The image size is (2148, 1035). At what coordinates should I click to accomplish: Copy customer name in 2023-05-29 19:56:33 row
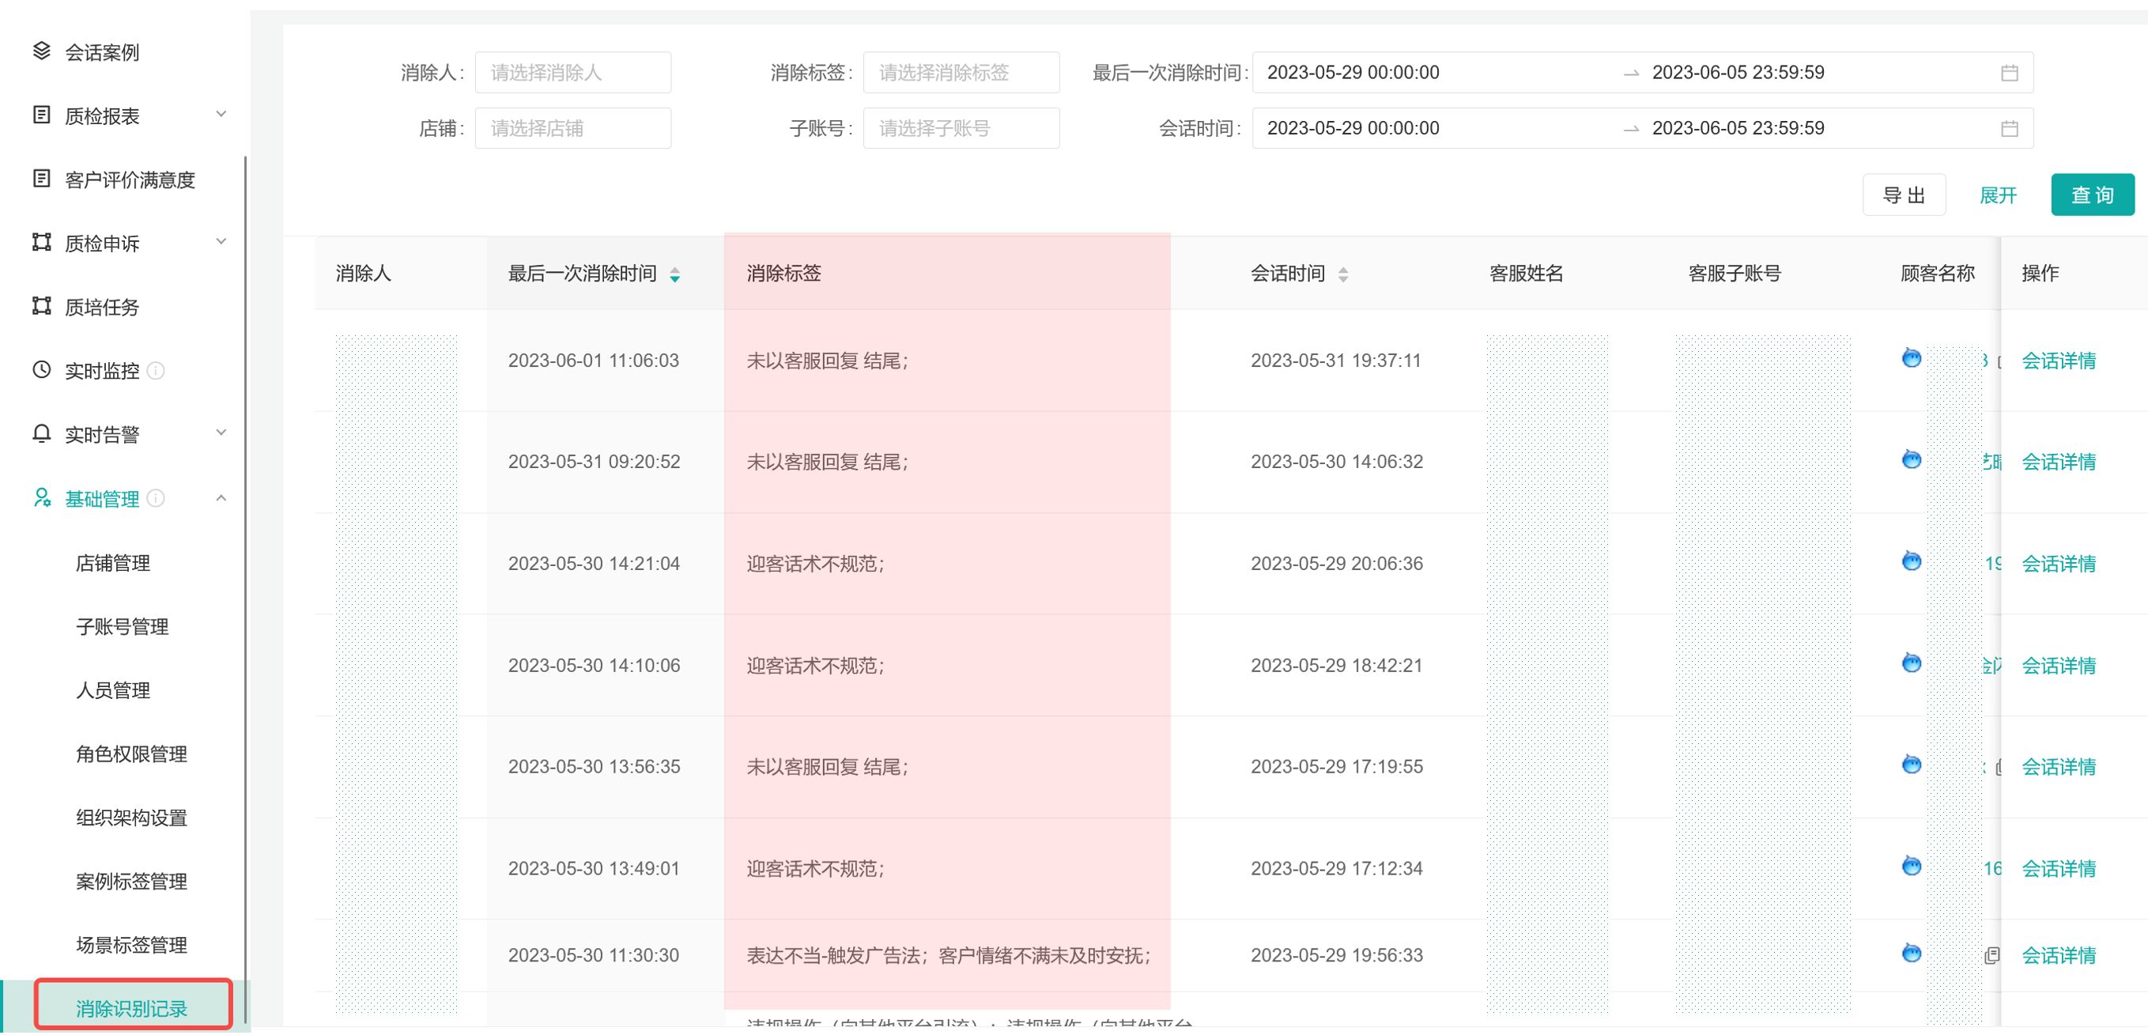(1992, 956)
